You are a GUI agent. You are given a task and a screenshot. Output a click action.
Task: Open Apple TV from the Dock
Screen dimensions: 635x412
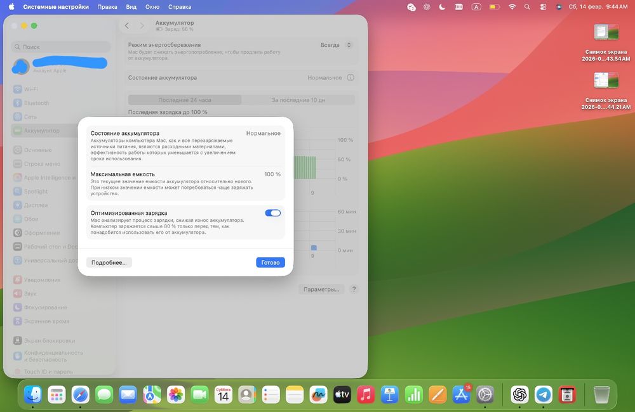(x=342, y=394)
